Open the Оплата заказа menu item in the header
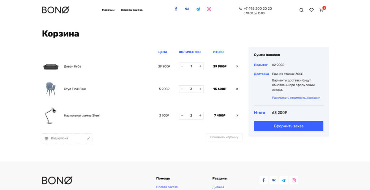Screen dimensions: 370x190 (x=132, y=10)
